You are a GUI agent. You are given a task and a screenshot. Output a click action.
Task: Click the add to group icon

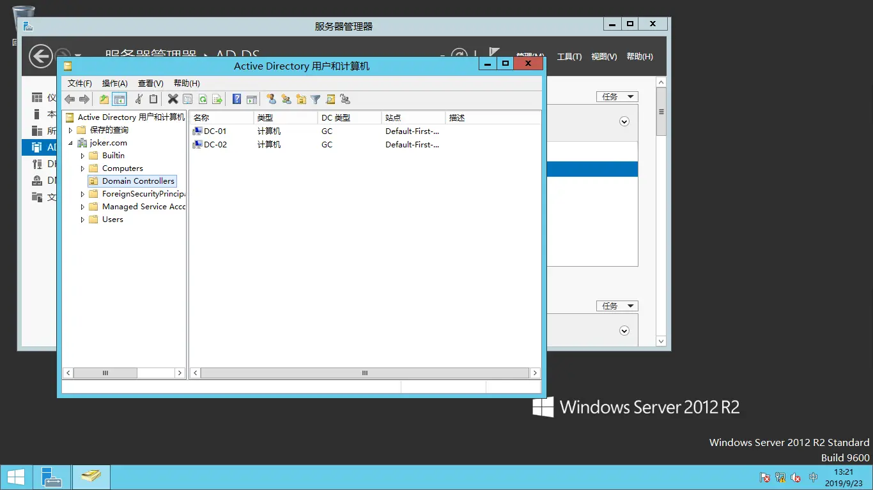[x=345, y=99]
